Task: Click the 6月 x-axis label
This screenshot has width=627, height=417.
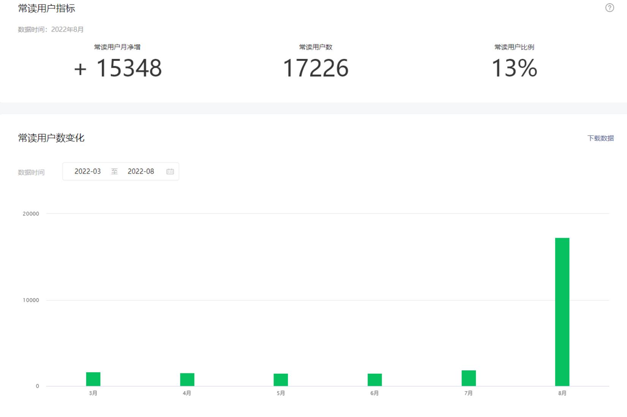Action: click(374, 393)
